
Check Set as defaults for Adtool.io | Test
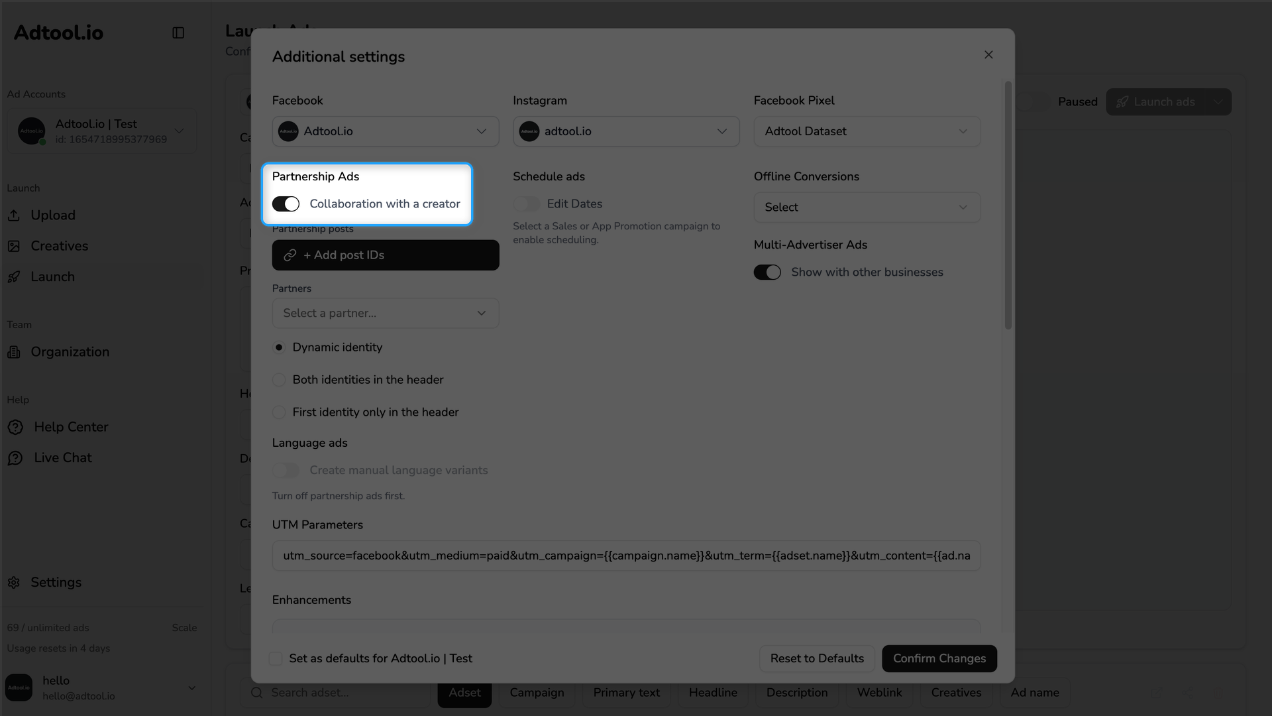(x=276, y=658)
